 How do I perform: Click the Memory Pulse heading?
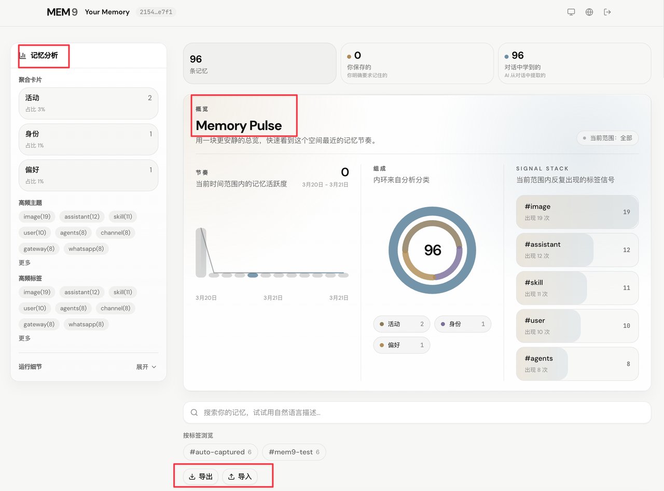[239, 125]
